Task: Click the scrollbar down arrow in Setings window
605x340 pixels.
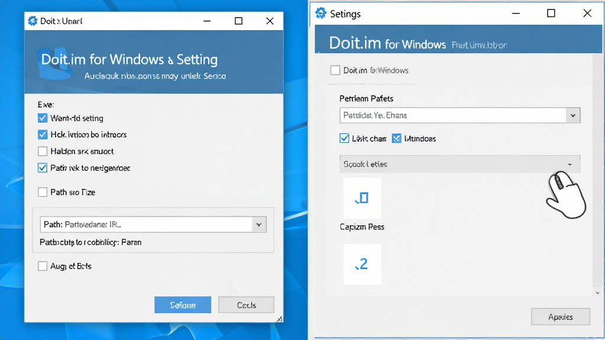Action: tap(598, 293)
